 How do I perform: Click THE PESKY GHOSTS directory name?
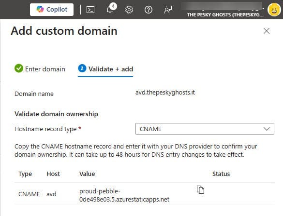(x=225, y=15)
